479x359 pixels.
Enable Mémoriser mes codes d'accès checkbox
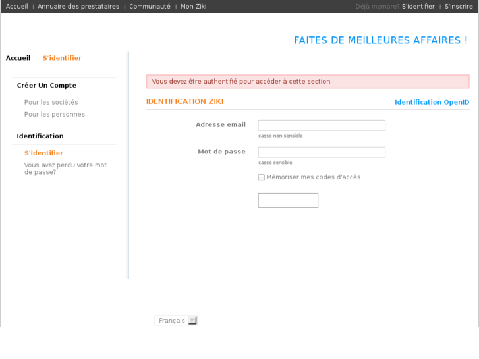coord(261,177)
